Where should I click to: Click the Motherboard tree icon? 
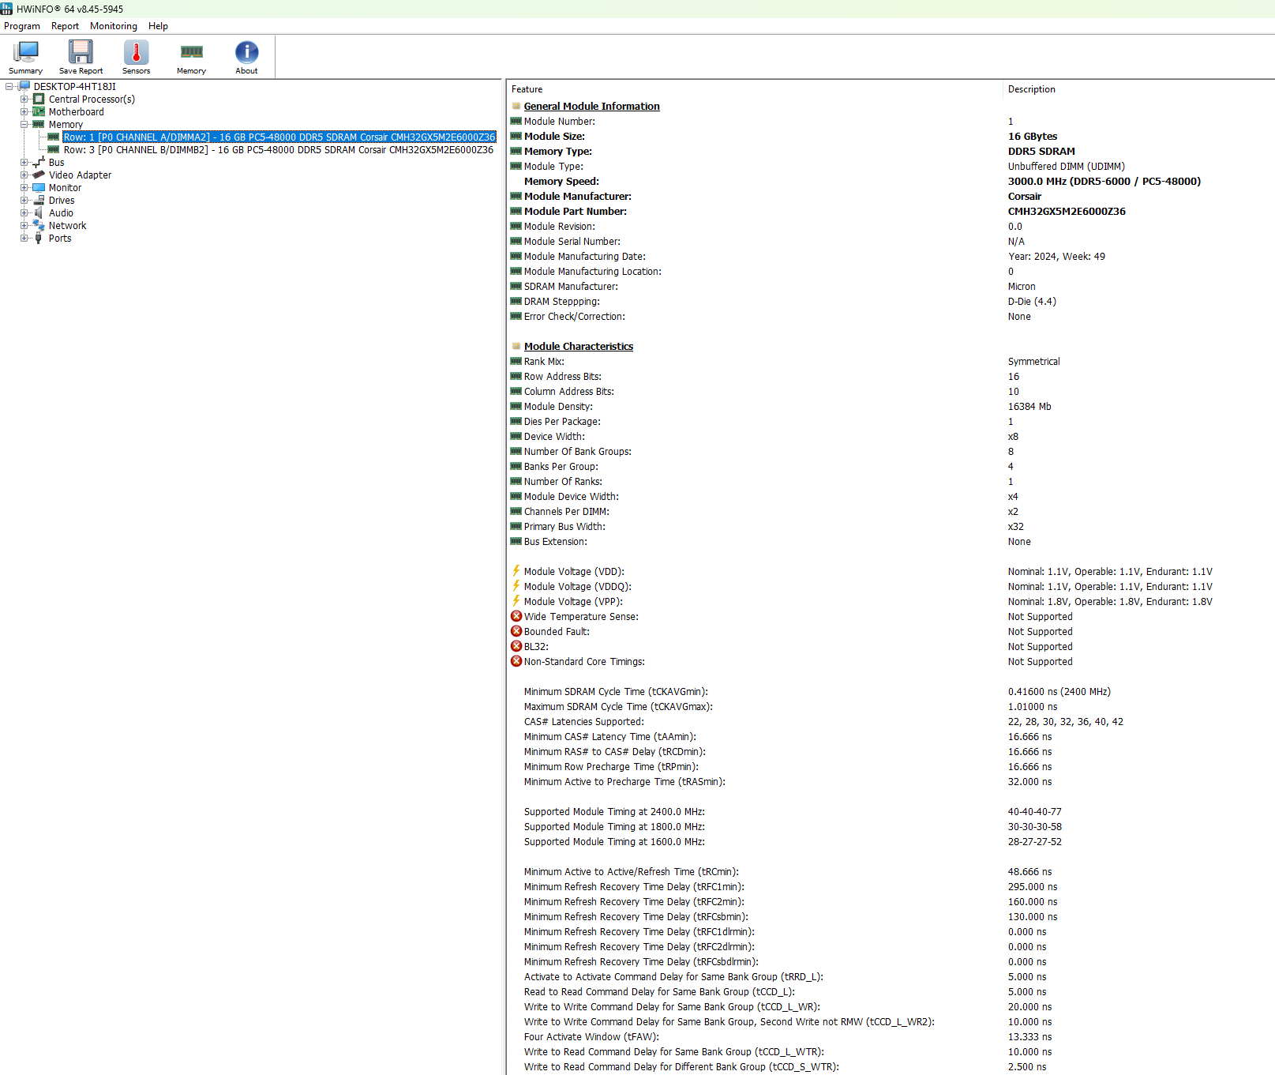pos(39,111)
